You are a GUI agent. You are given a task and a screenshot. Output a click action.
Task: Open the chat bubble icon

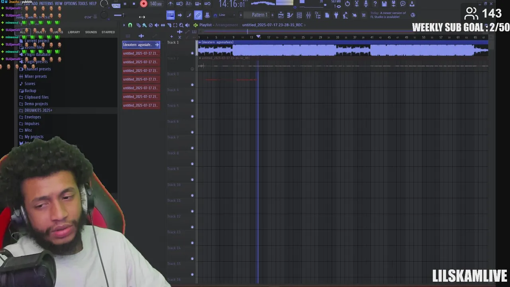403,4
